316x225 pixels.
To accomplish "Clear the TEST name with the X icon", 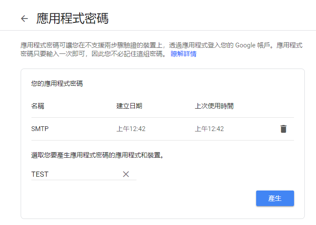I will tap(126, 174).
